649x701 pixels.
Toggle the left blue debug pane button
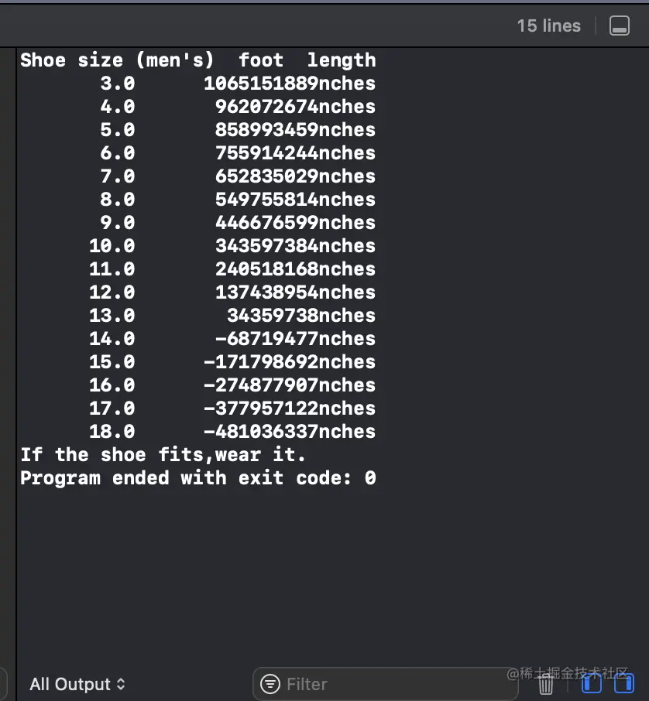(591, 684)
